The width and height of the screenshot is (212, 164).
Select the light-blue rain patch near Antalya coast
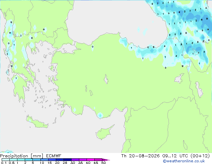(100, 115)
